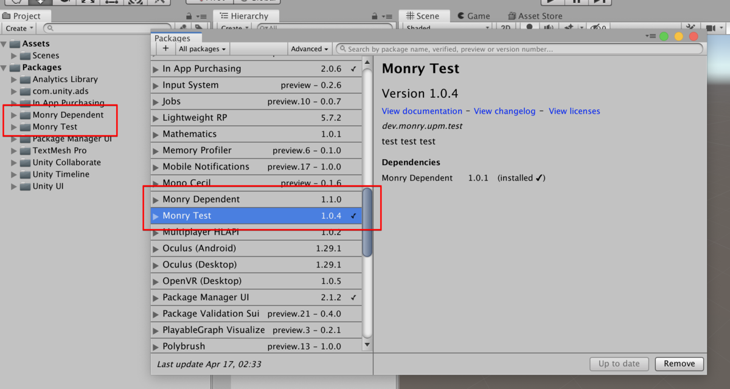
Task: Select the Oculus (Desktop) package row
Action: click(256, 265)
